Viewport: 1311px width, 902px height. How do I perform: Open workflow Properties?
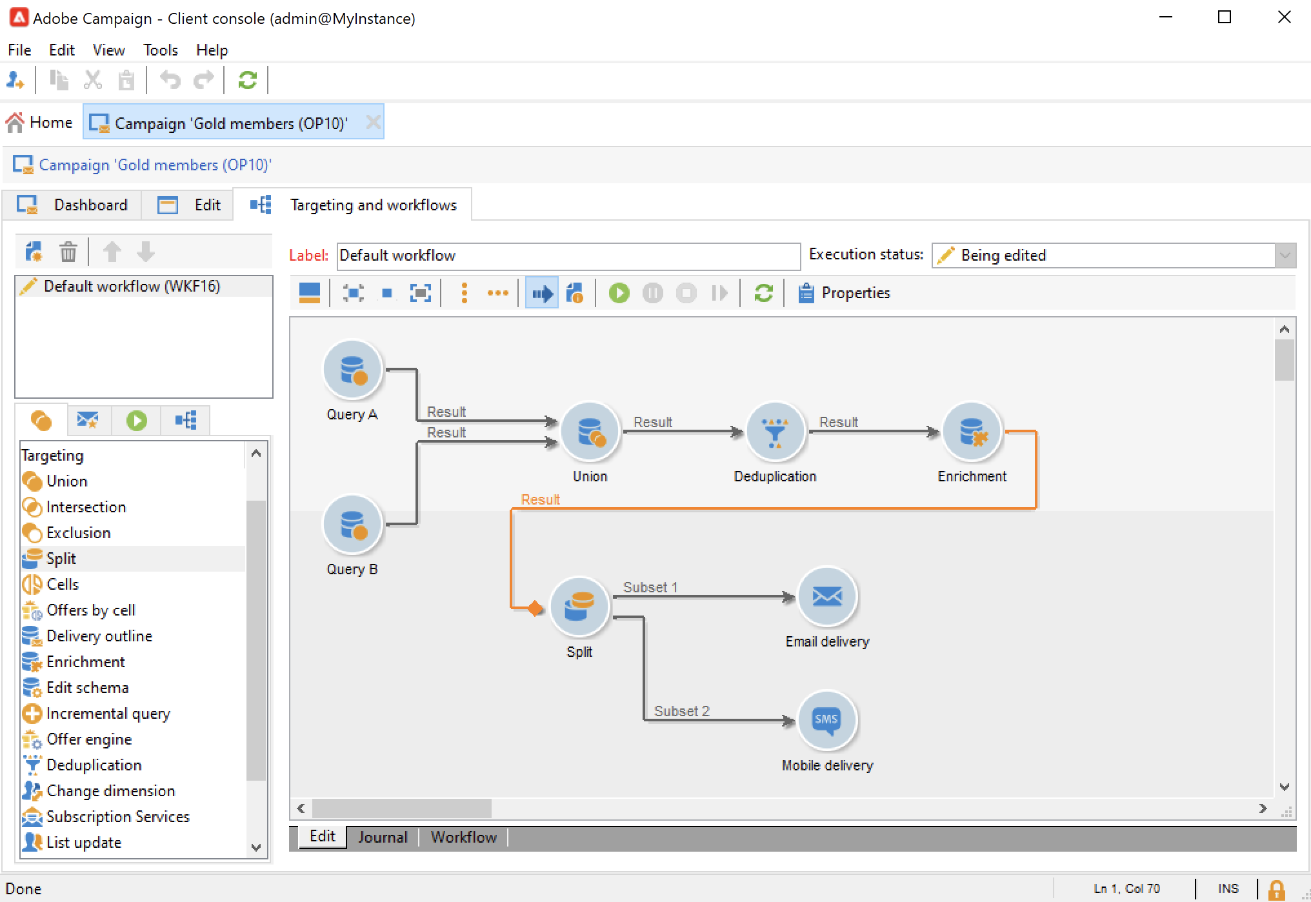[845, 294]
